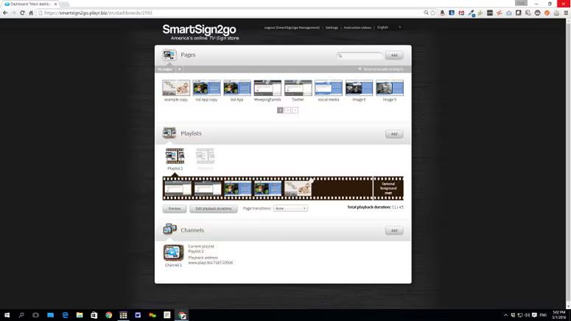Click the Channels section icon
Image resolution: width=571 pixels, height=321 pixels.
pyautogui.click(x=169, y=229)
